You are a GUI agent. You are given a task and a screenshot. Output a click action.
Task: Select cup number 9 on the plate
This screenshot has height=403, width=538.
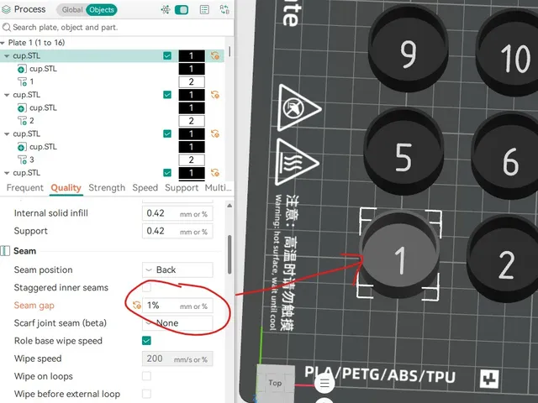click(x=409, y=48)
